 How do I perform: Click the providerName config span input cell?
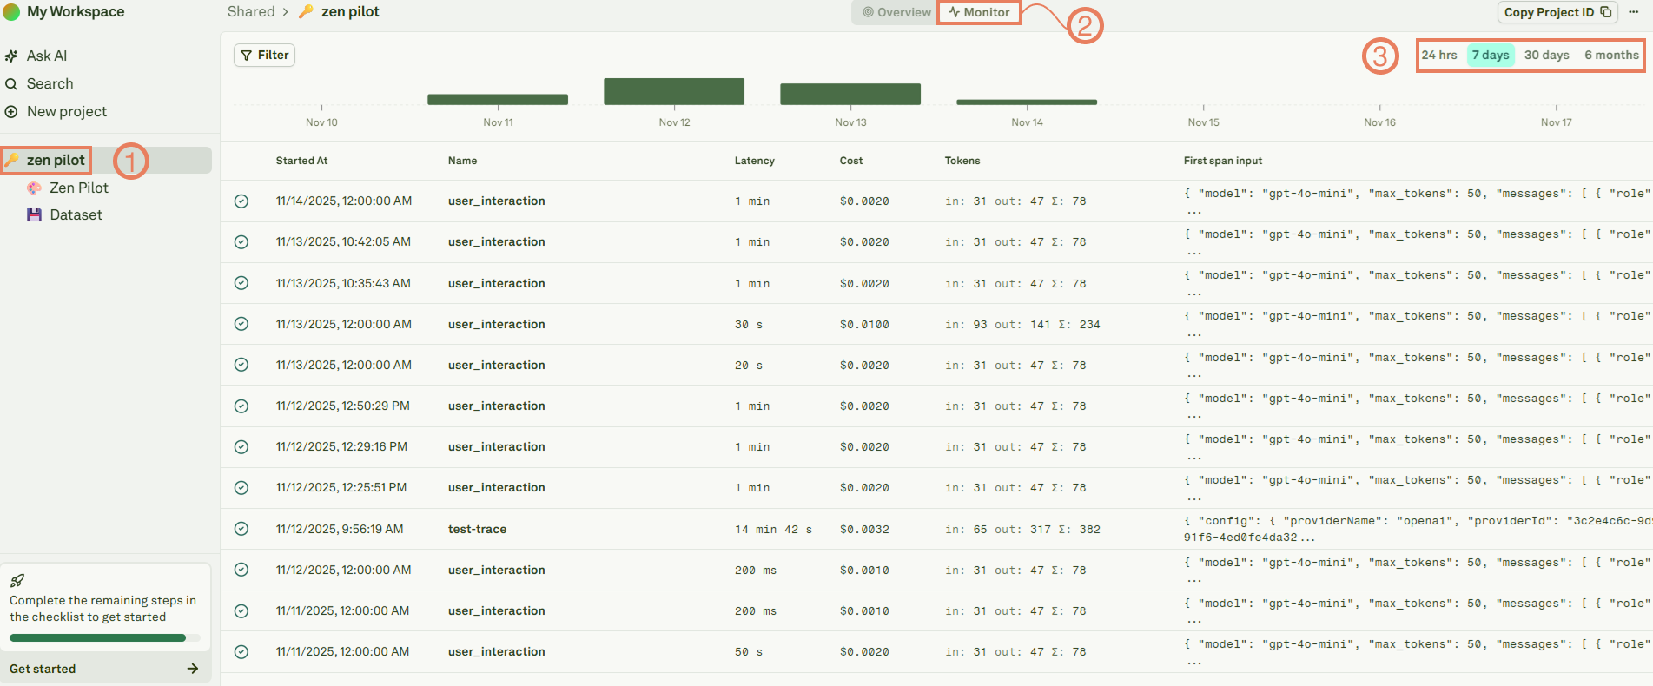pyautogui.click(x=1418, y=529)
